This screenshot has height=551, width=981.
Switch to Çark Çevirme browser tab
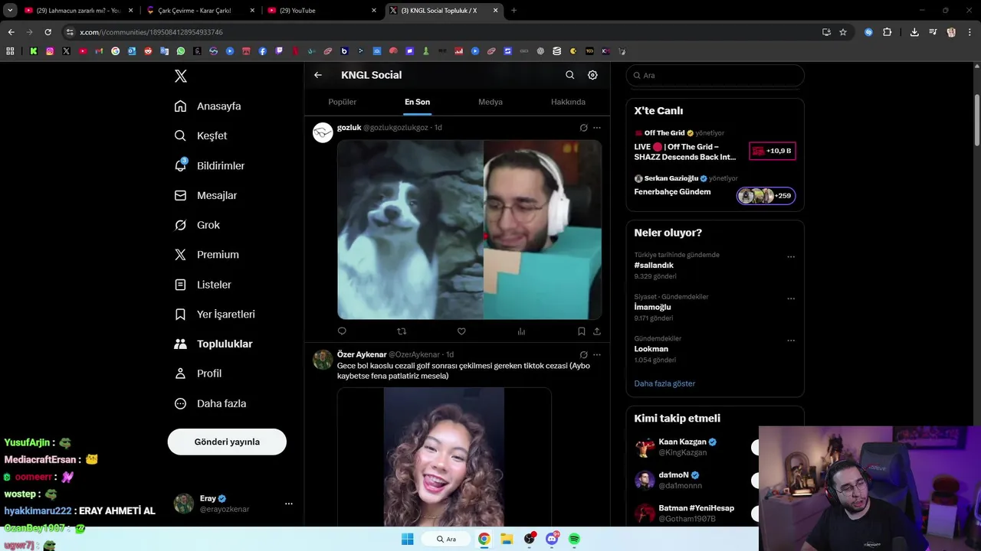199,11
